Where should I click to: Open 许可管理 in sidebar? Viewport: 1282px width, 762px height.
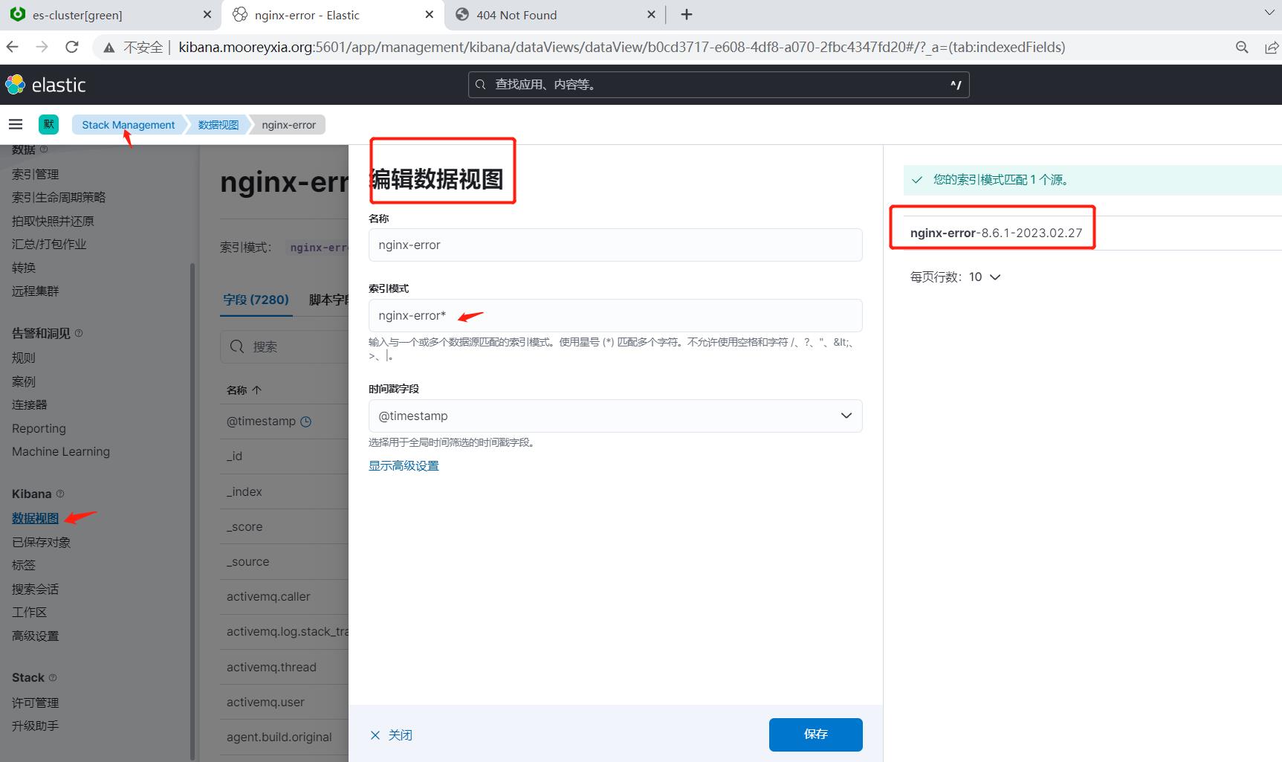[x=35, y=703]
